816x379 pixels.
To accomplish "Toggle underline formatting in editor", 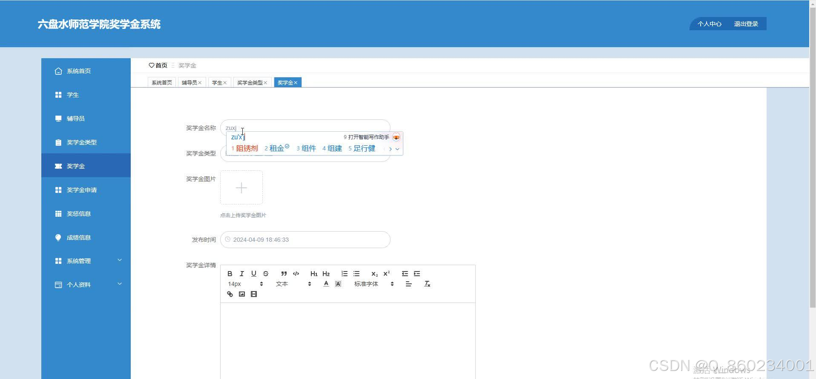I will 254,274.
